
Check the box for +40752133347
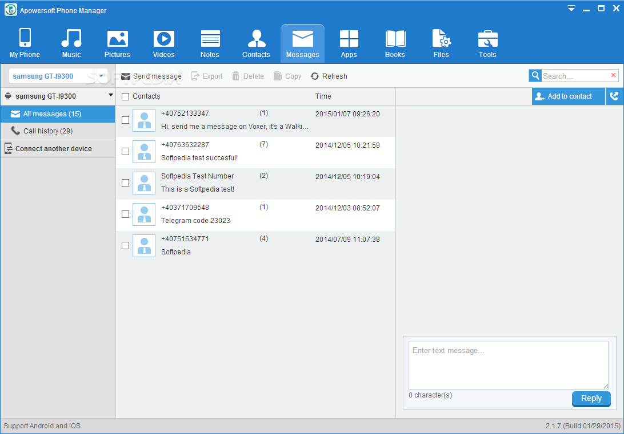(125, 120)
